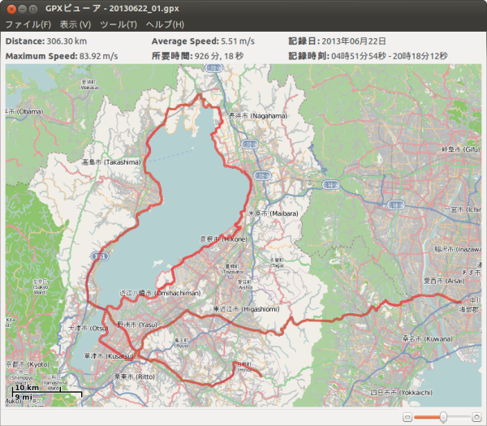Maximize the GPX viewer window
This screenshot has width=487, height=426.
coord(34,8)
